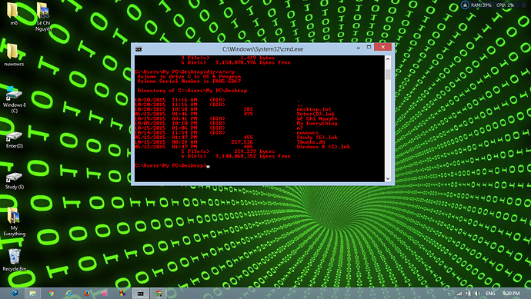Click 'Study (E).lnk' in the listing

[317, 138]
